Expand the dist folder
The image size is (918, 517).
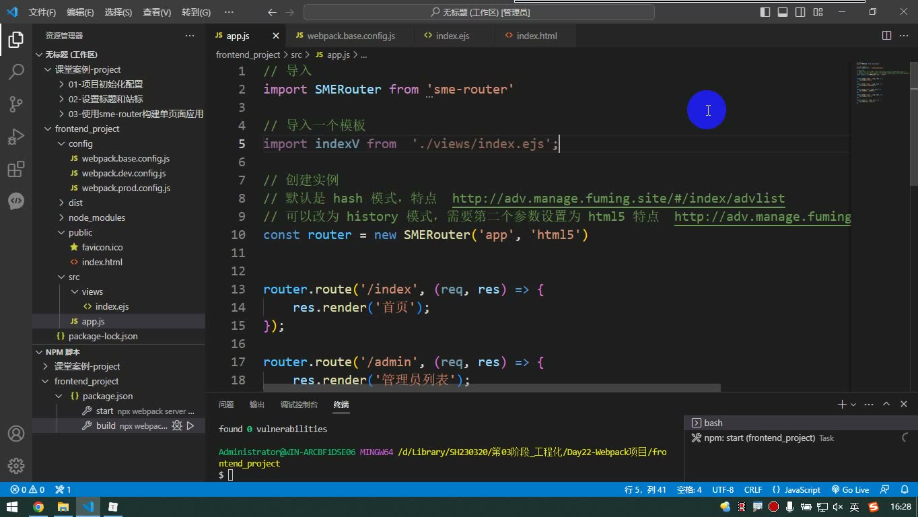pyautogui.click(x=75, y=203)
